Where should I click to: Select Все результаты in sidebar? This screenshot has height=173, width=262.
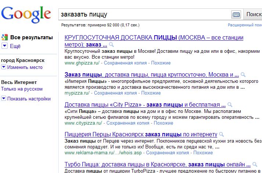point(32,37)
